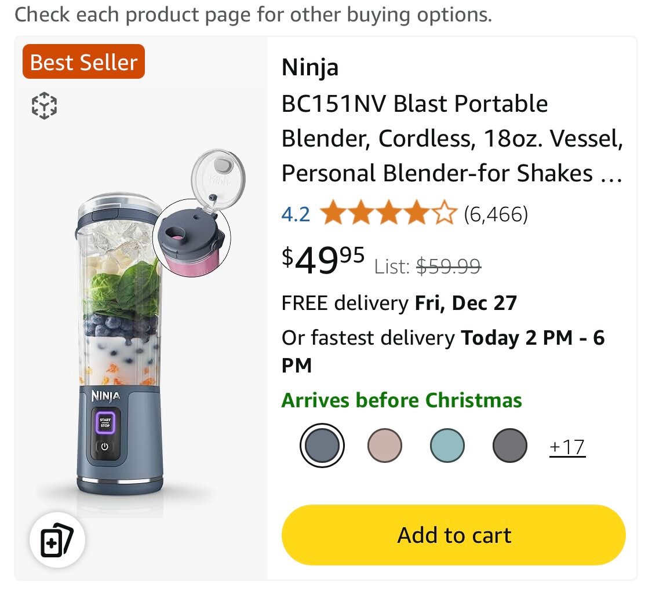This screenshot has height=595, width=652.
Task: Open the BC151NV Blast Portable Blender title
Action: 453,138
